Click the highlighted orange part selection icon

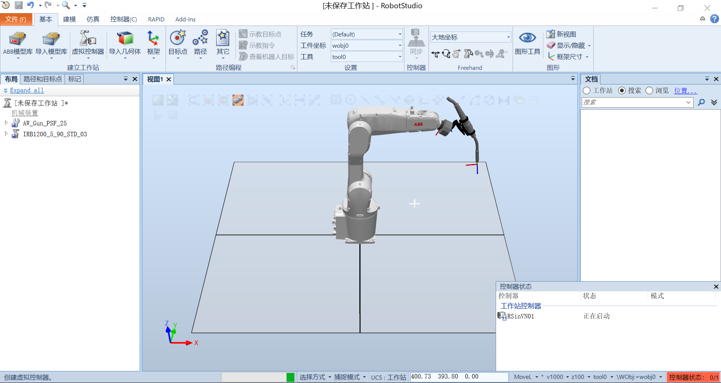(238, 100)
